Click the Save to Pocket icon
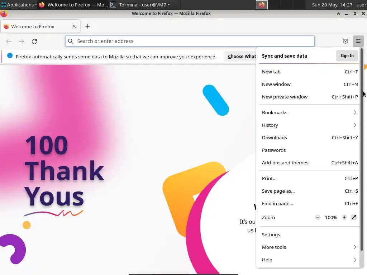The width and height of the screenshot is (367, 275). click(x=345, y=41)
